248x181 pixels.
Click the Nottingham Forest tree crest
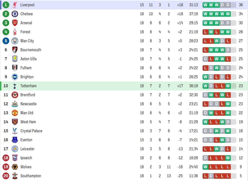click(15, 32)
